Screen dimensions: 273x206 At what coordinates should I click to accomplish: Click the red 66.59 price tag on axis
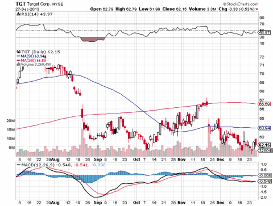pos(264,104)
